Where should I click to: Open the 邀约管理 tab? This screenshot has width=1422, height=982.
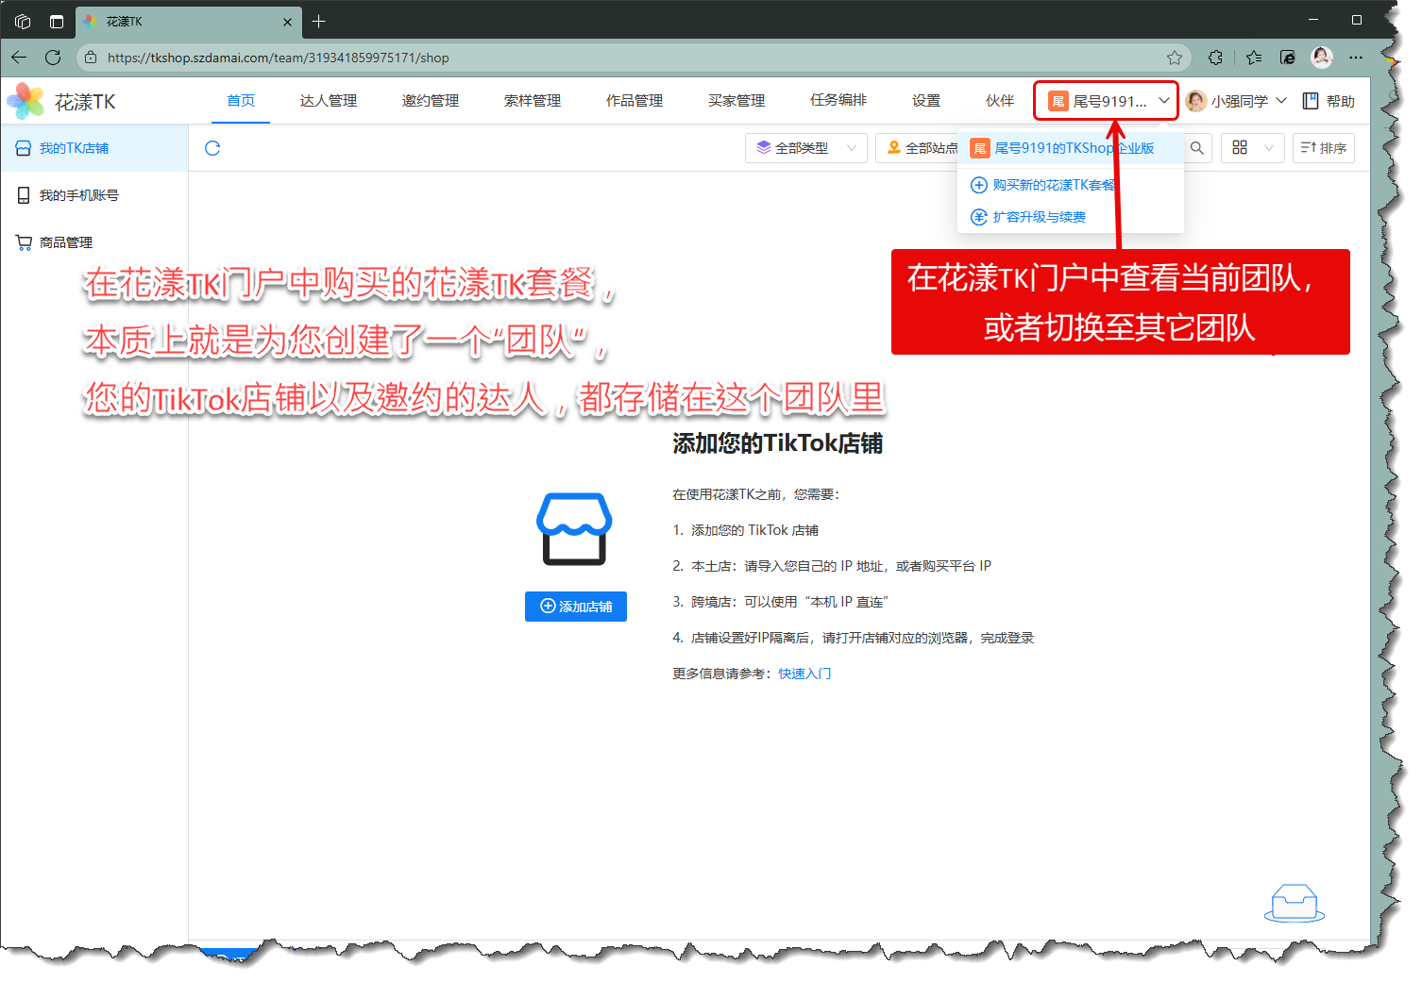pos(431,100)
